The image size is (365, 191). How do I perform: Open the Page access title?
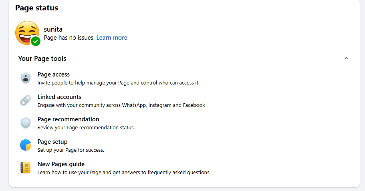[x=53, y=74]
